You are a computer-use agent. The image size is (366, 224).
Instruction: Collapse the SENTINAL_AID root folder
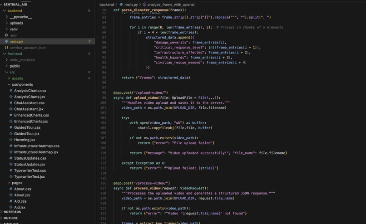click(1, 5)
